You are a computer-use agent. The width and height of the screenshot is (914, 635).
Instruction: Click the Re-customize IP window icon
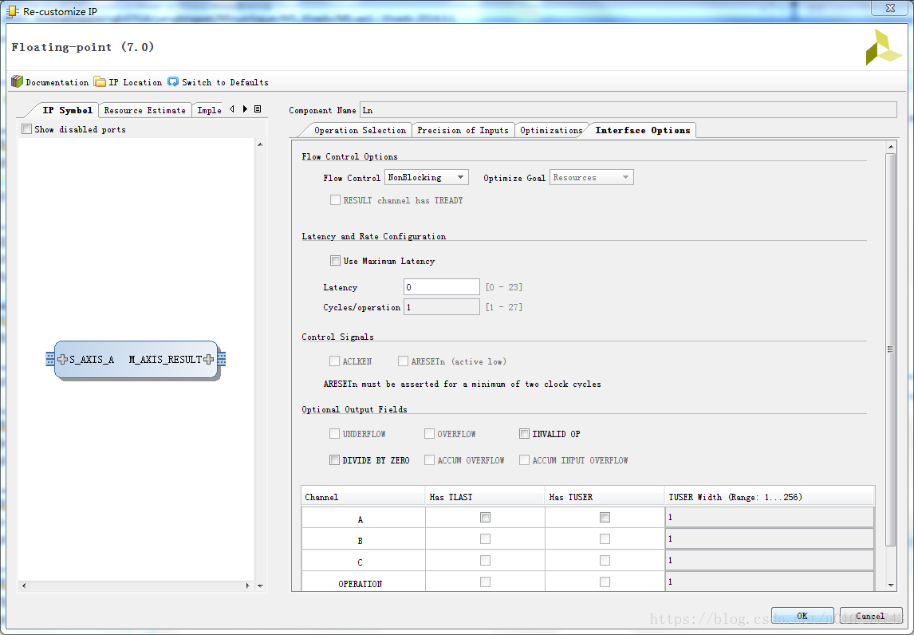(x=13, y=11)
